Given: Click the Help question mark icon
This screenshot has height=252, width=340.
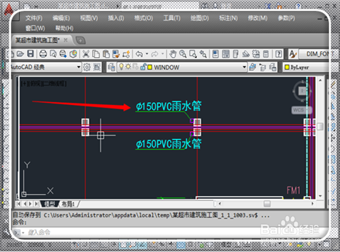Looking at the screenshot, I should point(279,54).
